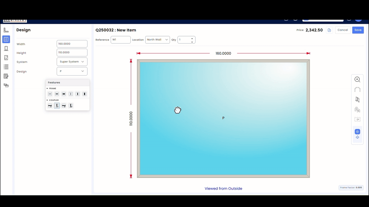The image size is (369, 207).
Task: Open the Design dropdown showing P
Action: coord(72,71)
